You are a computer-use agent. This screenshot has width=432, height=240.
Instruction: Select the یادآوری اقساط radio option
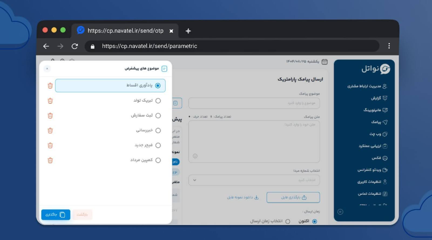click(x=158, y=86)
